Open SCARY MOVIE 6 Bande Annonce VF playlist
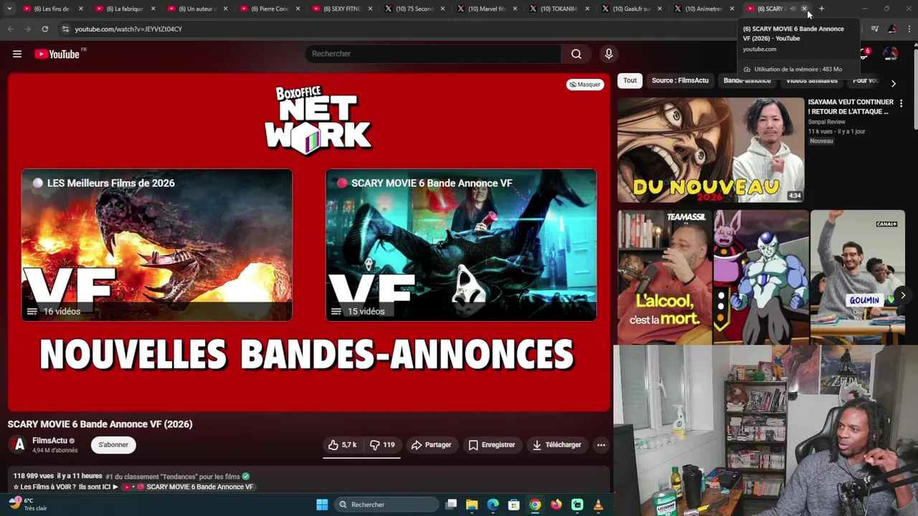 [461, 245]
